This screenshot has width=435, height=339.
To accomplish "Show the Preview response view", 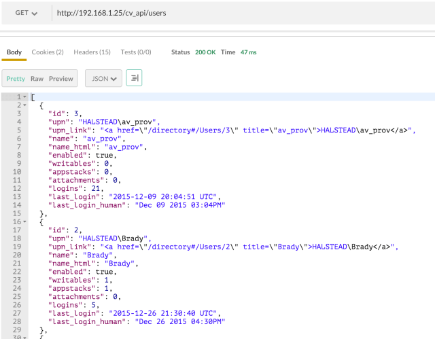I will pos(60,79).
